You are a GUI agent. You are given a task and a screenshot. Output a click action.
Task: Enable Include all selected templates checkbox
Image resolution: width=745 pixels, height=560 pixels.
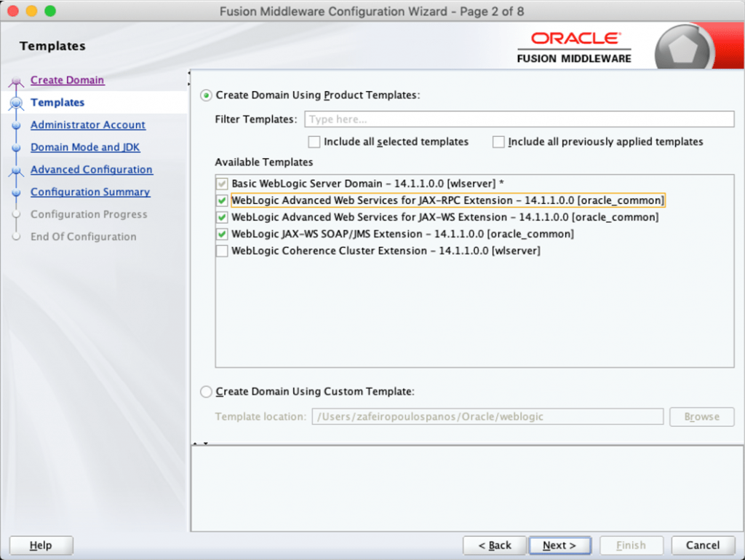(314, 142)
